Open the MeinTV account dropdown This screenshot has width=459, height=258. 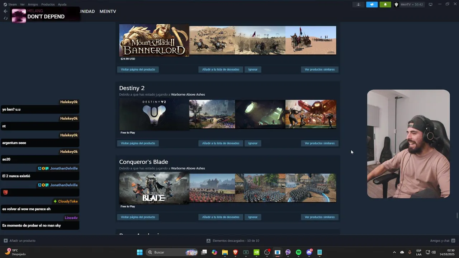(x=412, y=5)
